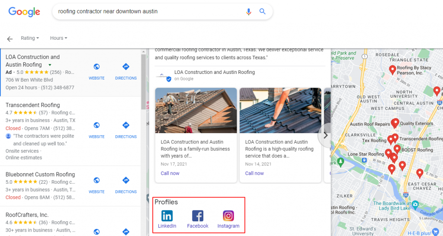Image resolution: width=443 pixels, height=236 pixels.
Task: Open the Transcendent Roofing listing title
Action: (x=33, y=105)
